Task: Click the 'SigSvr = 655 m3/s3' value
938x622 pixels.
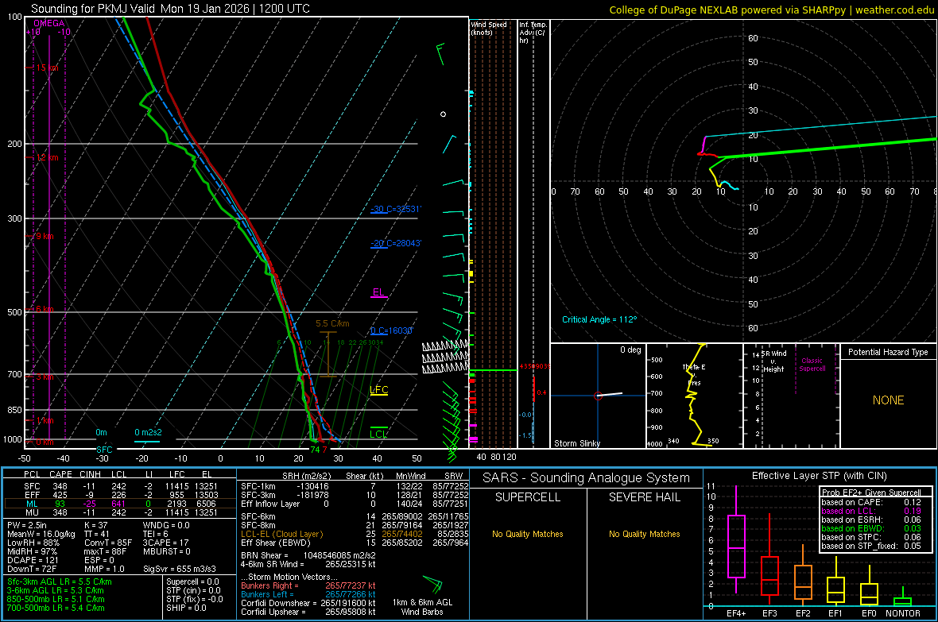Action: [180, 570]
